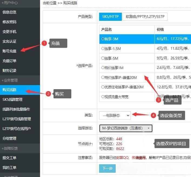Image resolution: width=191 pixels, height=177 pixels.
Task: Choose the 独享-1.5M radio option
Action: point(103,49)
